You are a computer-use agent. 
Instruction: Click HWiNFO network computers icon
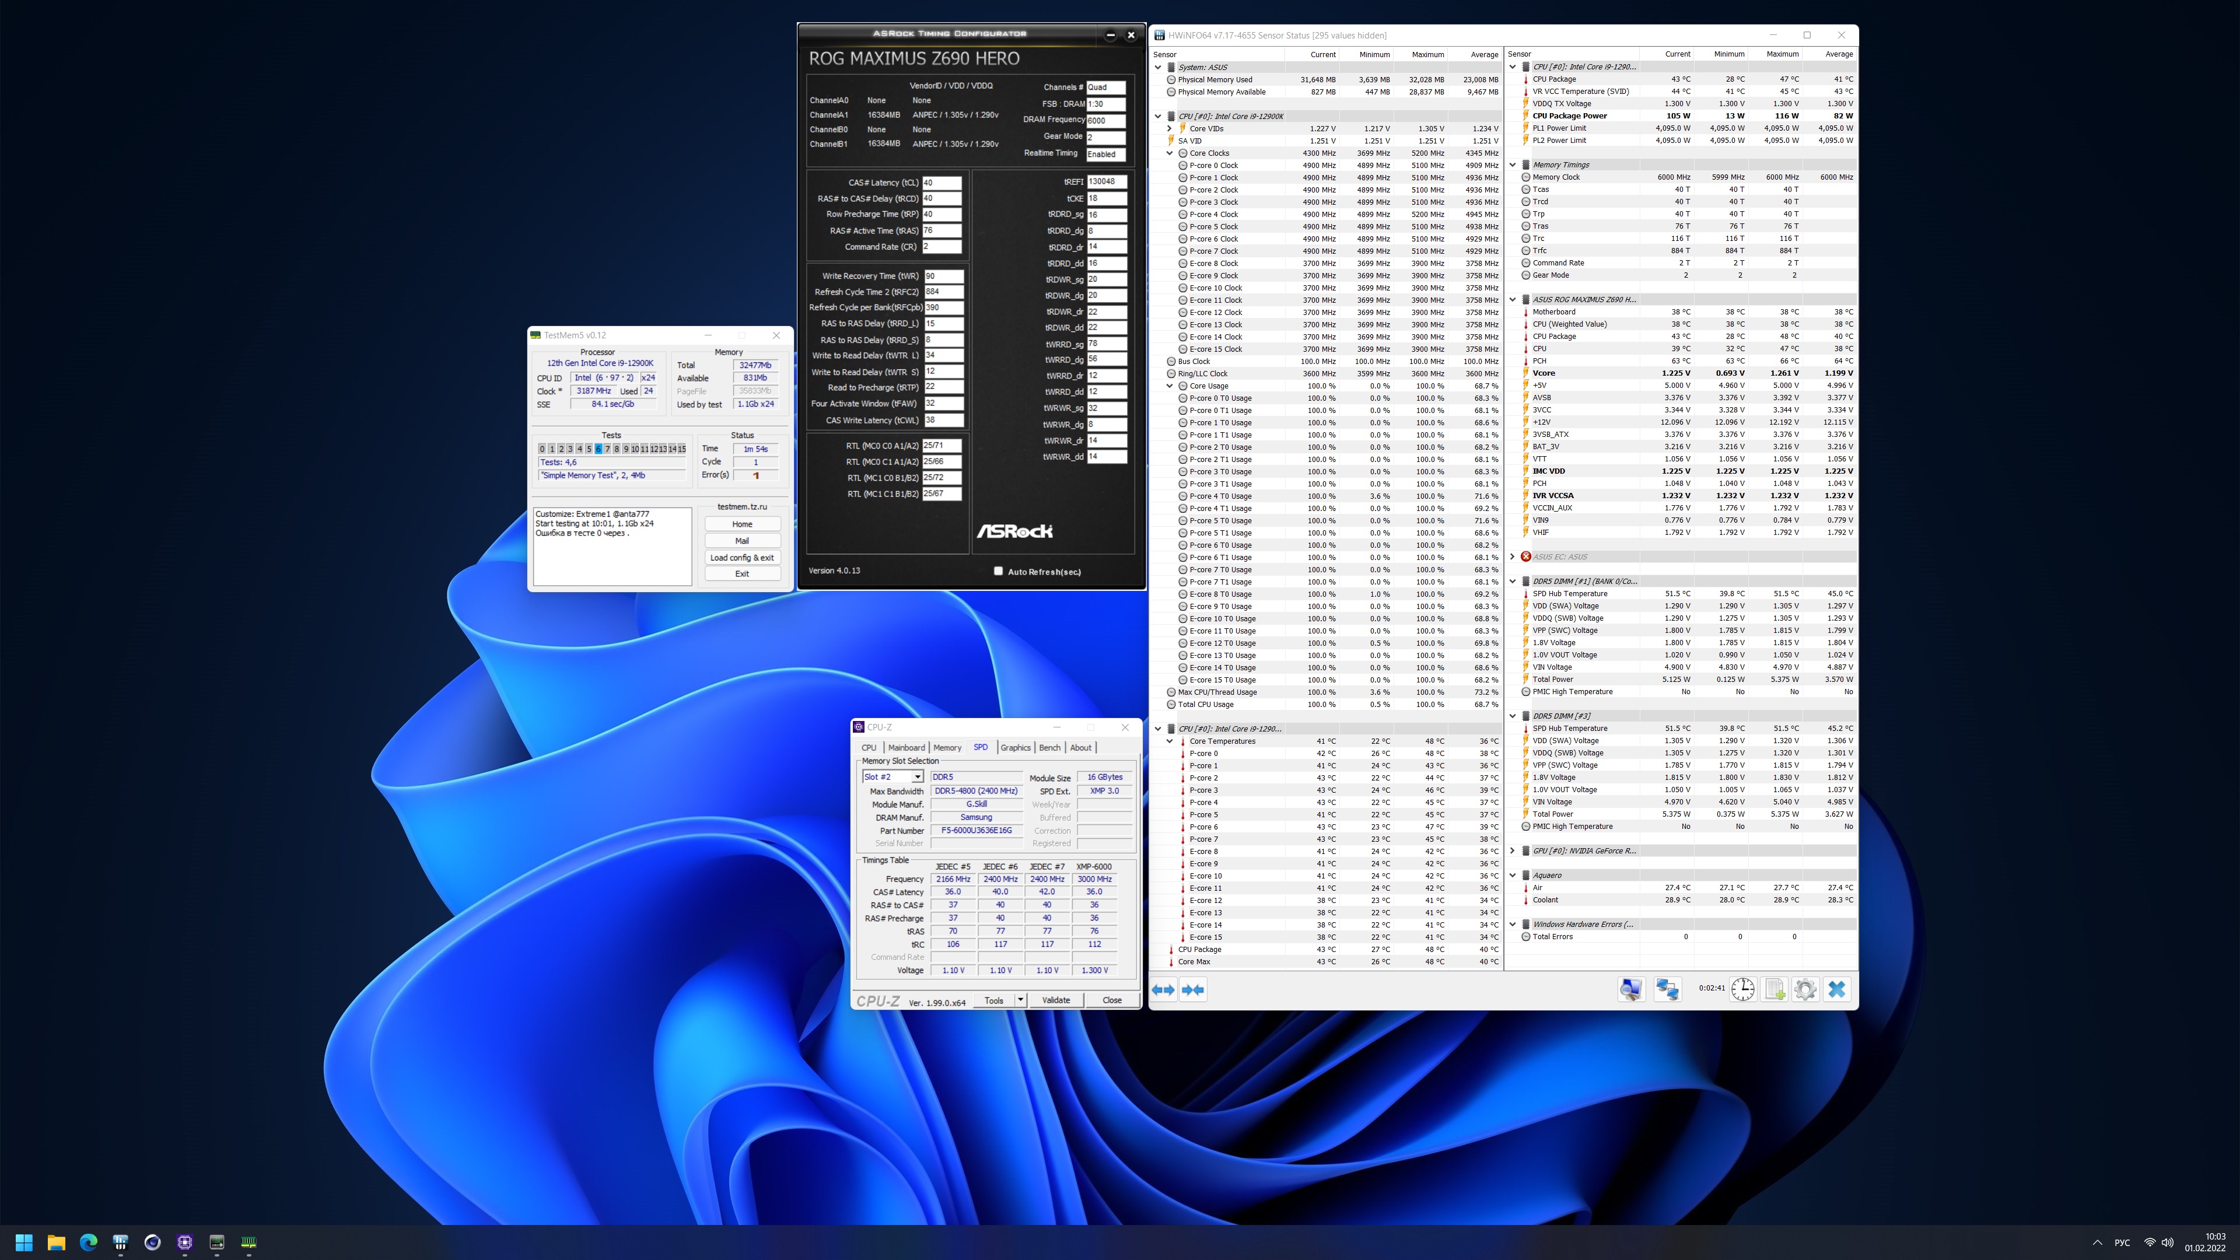pyautogui.click(x=1667, y=989)
